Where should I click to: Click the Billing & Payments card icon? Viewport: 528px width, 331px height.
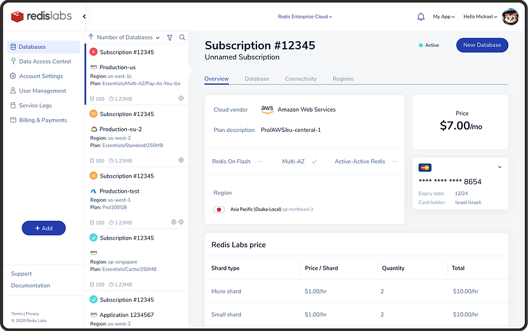point(13,120)
